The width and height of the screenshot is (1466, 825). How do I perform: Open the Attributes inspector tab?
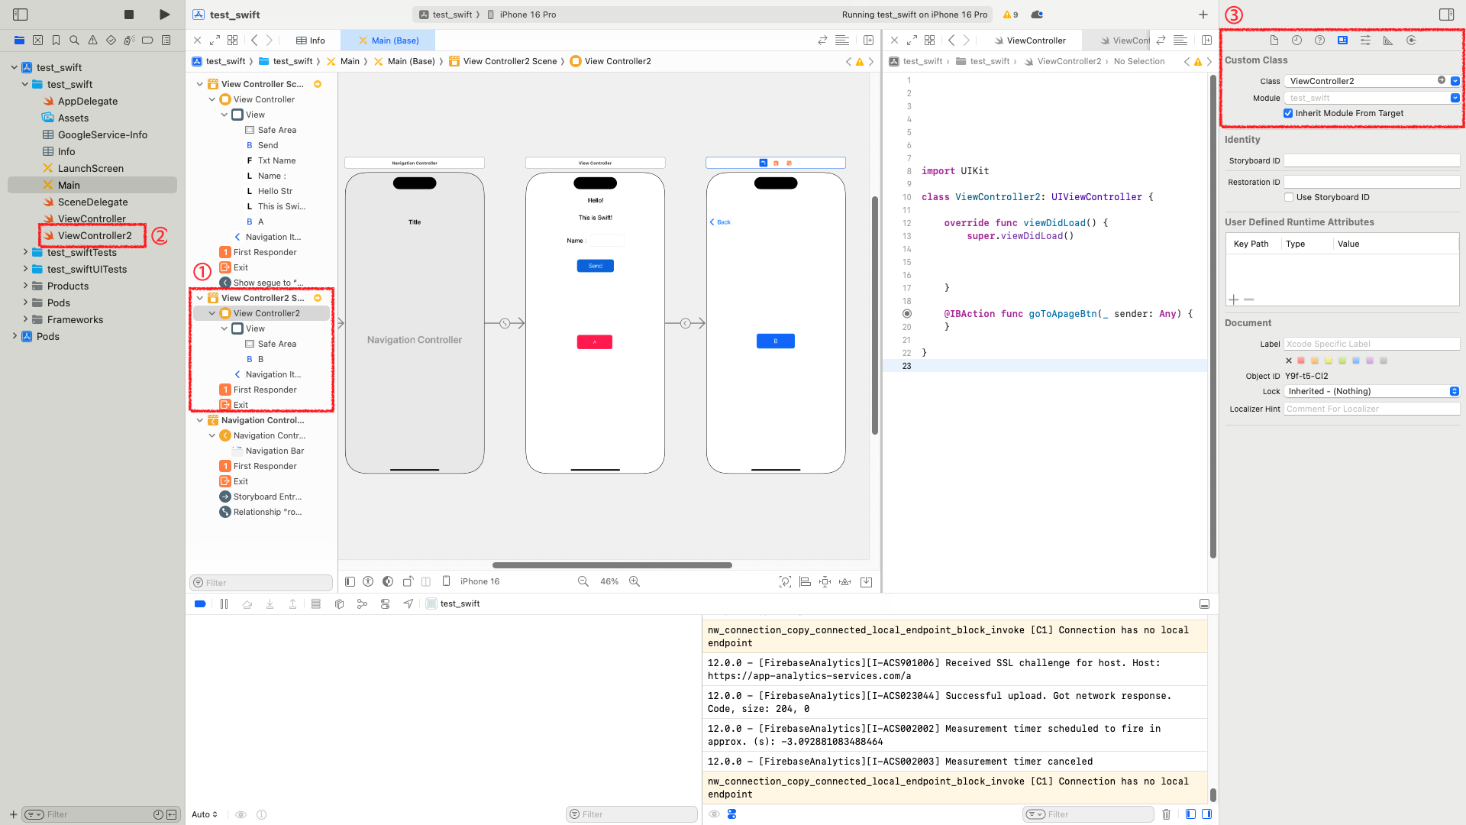pos(1365,40)
